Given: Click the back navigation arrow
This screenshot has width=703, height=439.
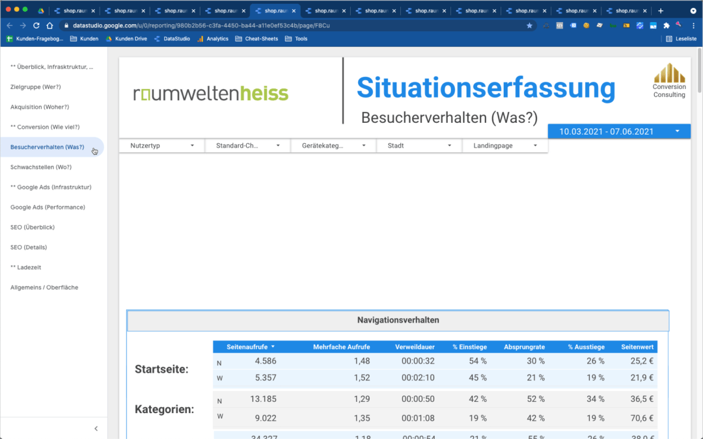Looking at the screenshot, I should pyautogui.click(x=9, y=24).
